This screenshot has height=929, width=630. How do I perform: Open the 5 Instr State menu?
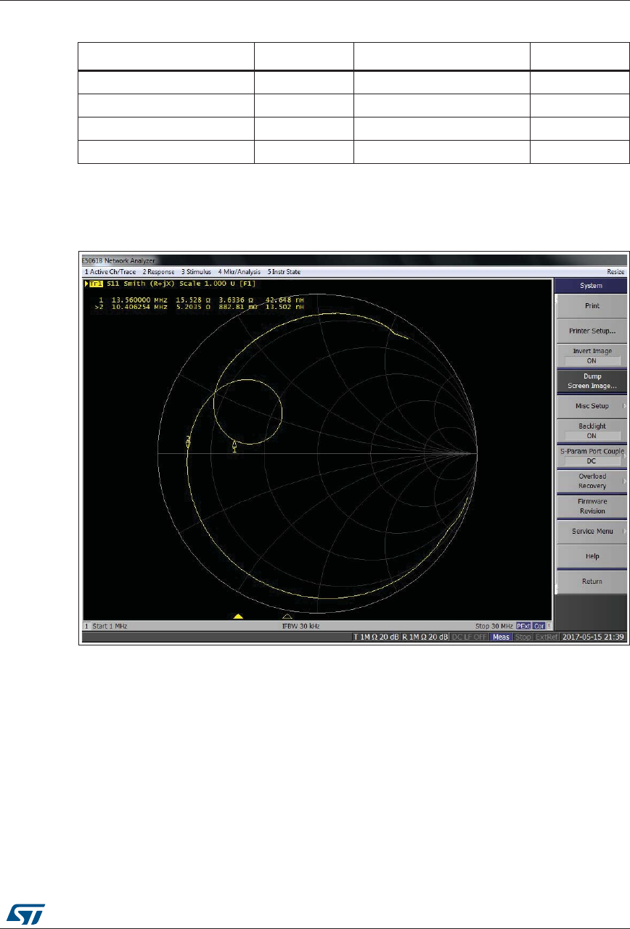point(284,271)
